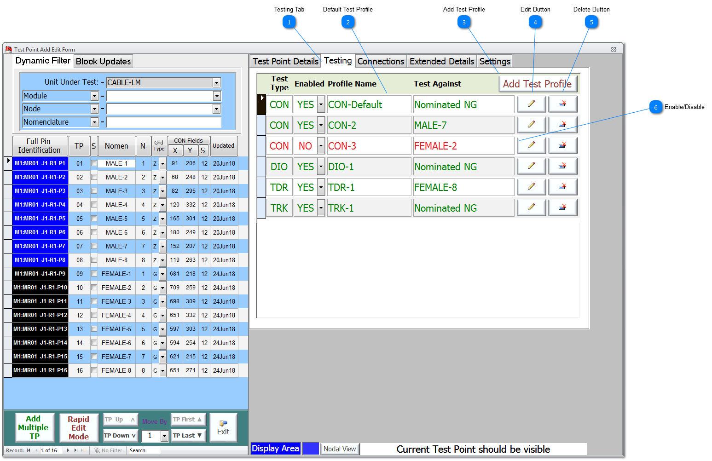Click the pencil edit icon for CON-Default
The height and width of the screenshot is (461, 712).
point(531,104)
